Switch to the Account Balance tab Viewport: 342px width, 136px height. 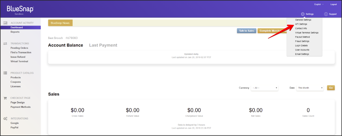pyautogui.click(x=65, y=45)
